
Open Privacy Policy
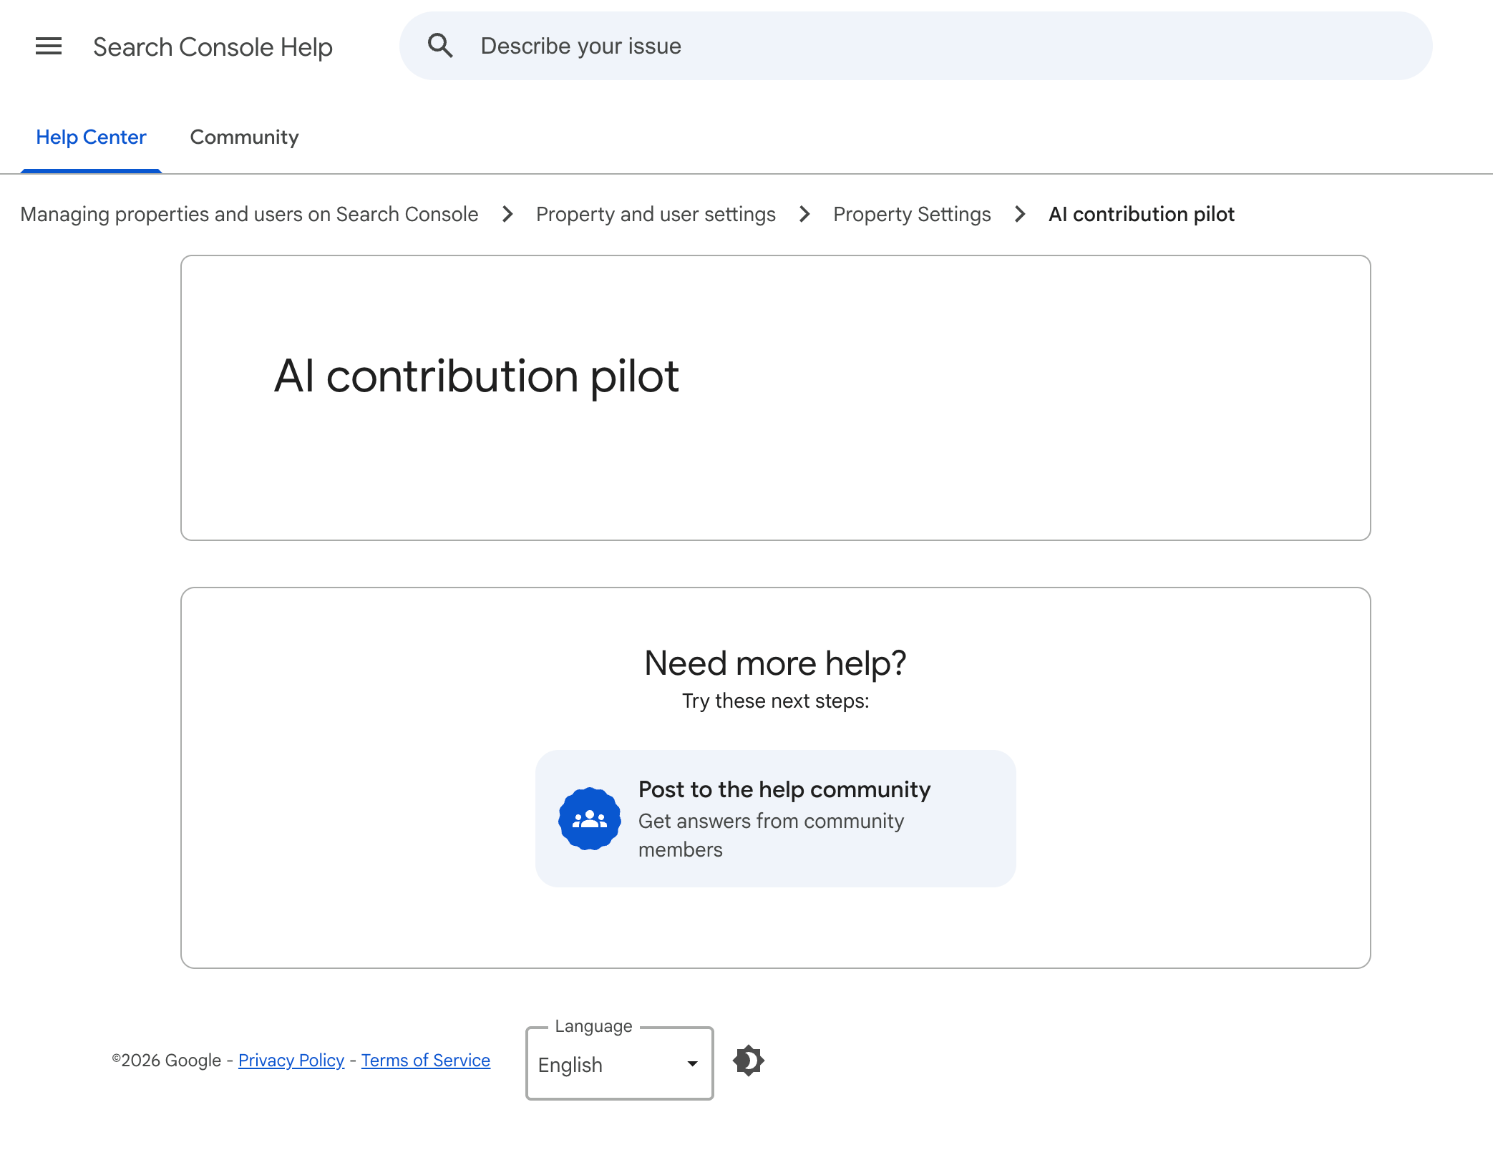tap(291, 1060)
